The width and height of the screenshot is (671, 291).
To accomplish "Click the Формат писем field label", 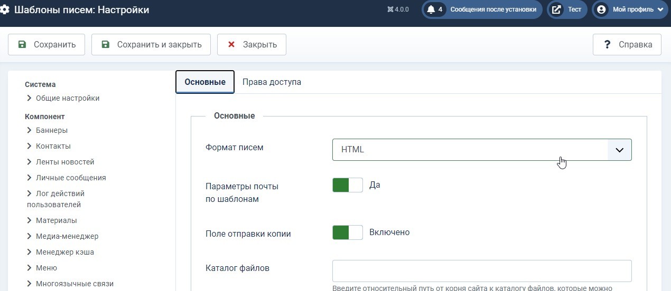I will click(x=234, y=147).
